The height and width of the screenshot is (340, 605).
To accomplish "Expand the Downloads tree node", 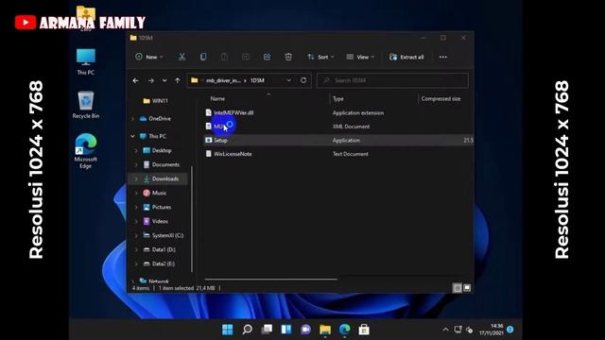I will 136,178.
